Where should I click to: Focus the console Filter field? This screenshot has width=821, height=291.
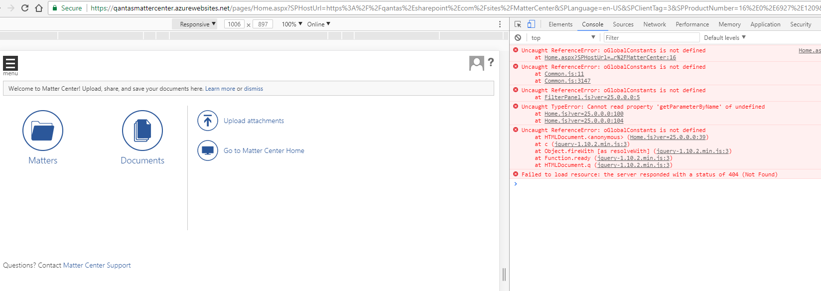(x=652, y=37)
